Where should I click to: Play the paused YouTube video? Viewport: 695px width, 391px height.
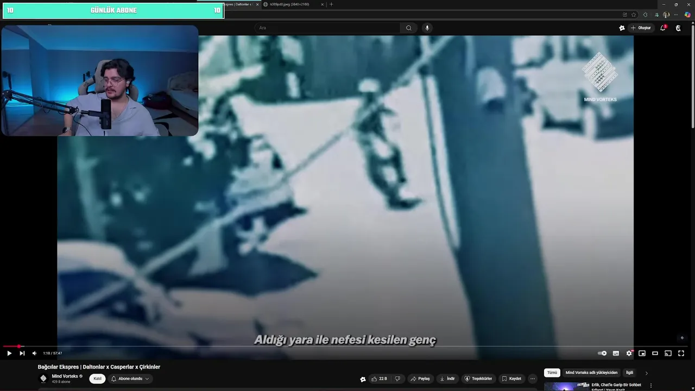pos(9,353)
